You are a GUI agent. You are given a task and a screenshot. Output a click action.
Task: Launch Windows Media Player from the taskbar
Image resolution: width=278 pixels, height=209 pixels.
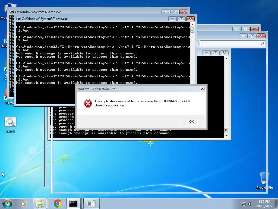[x=23, y=204]
